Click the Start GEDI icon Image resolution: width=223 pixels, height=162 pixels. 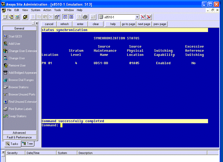click(6, 36)
